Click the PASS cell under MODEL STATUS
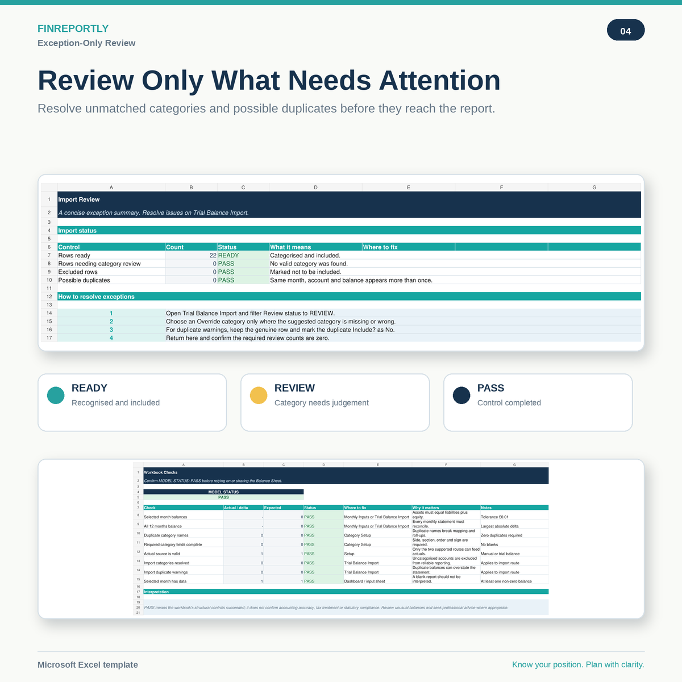 click(223, 497)
